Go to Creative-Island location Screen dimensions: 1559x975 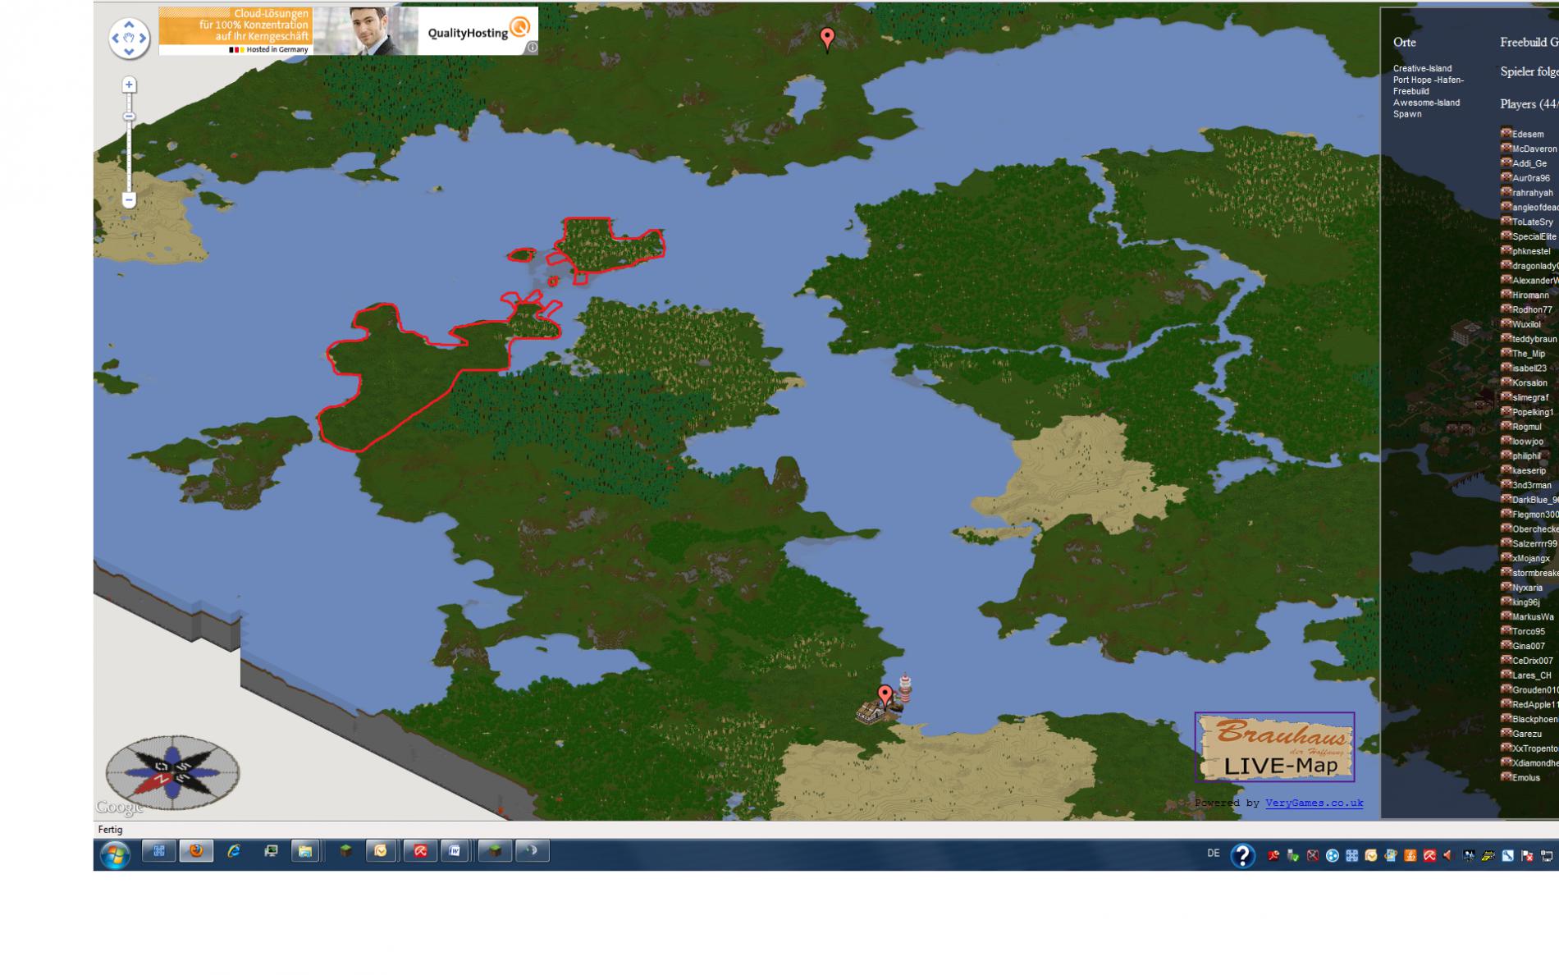pos(1422,68)
